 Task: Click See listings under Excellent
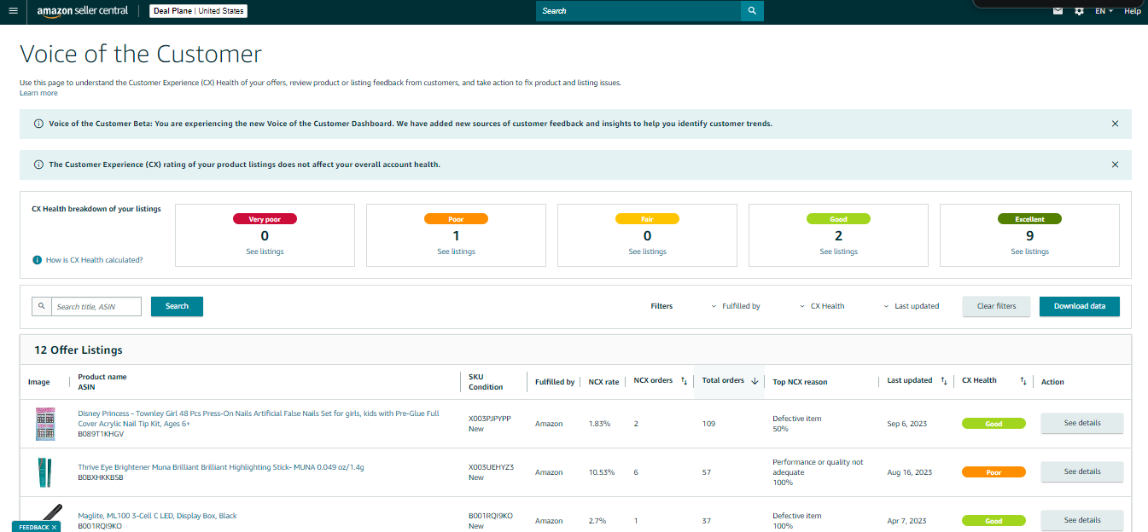pos(1029,252)
